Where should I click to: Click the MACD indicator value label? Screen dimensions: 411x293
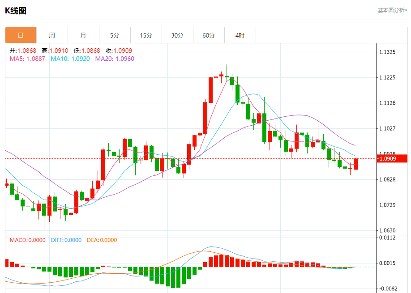click(27, 240)
